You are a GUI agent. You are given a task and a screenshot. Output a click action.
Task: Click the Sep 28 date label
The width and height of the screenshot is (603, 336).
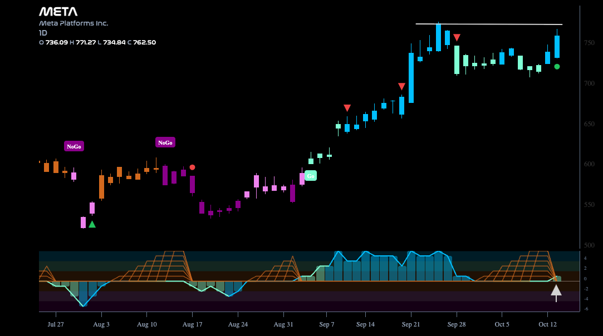tap(457, 324)
